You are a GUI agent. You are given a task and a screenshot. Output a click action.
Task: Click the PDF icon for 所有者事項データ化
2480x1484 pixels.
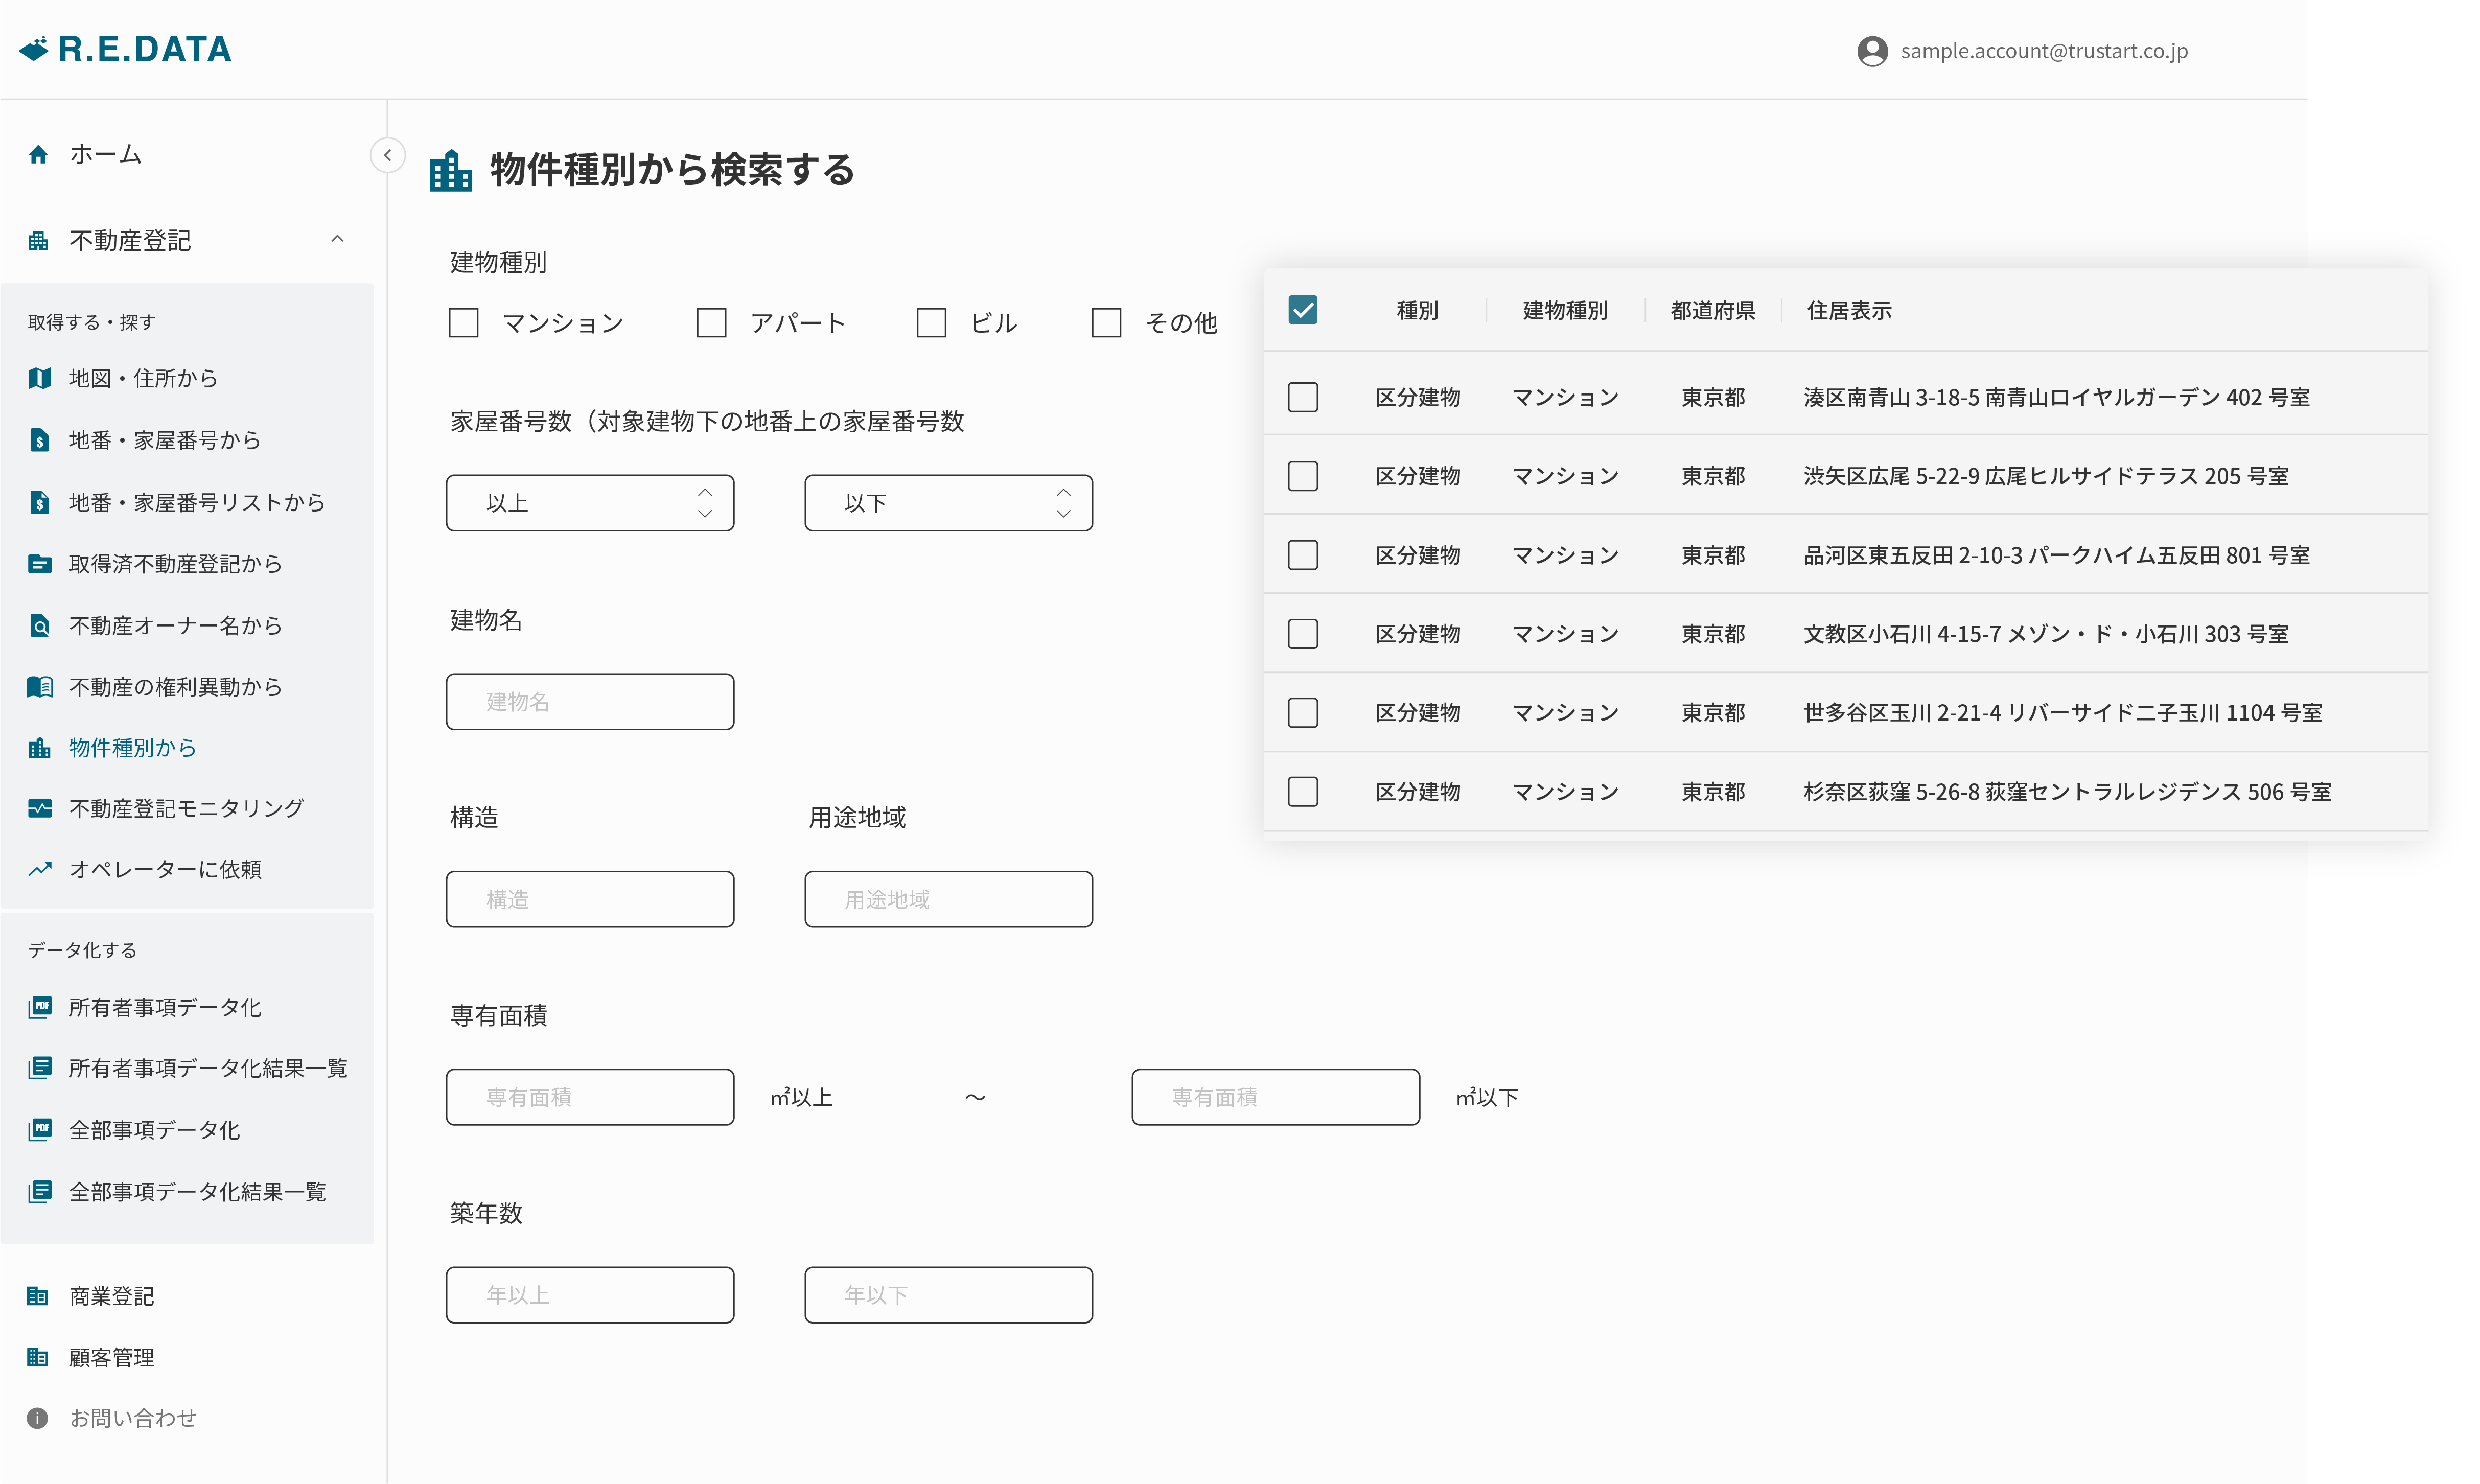coord(39,1007)
